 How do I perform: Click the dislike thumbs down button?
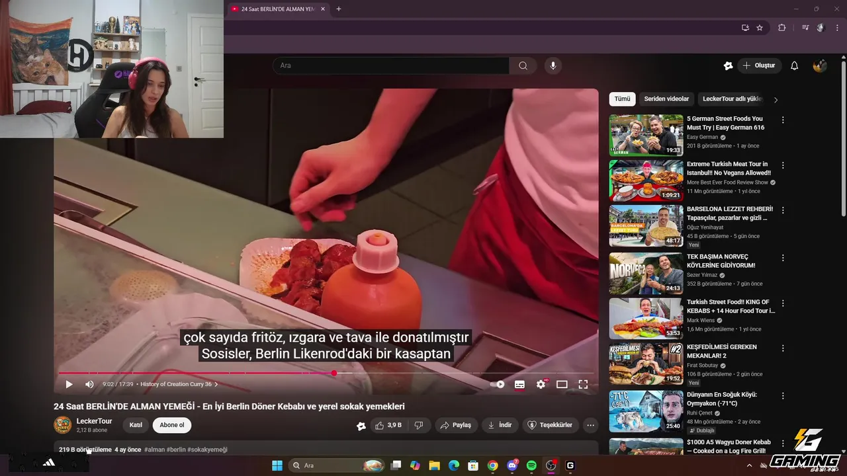[x=419, y=425]
